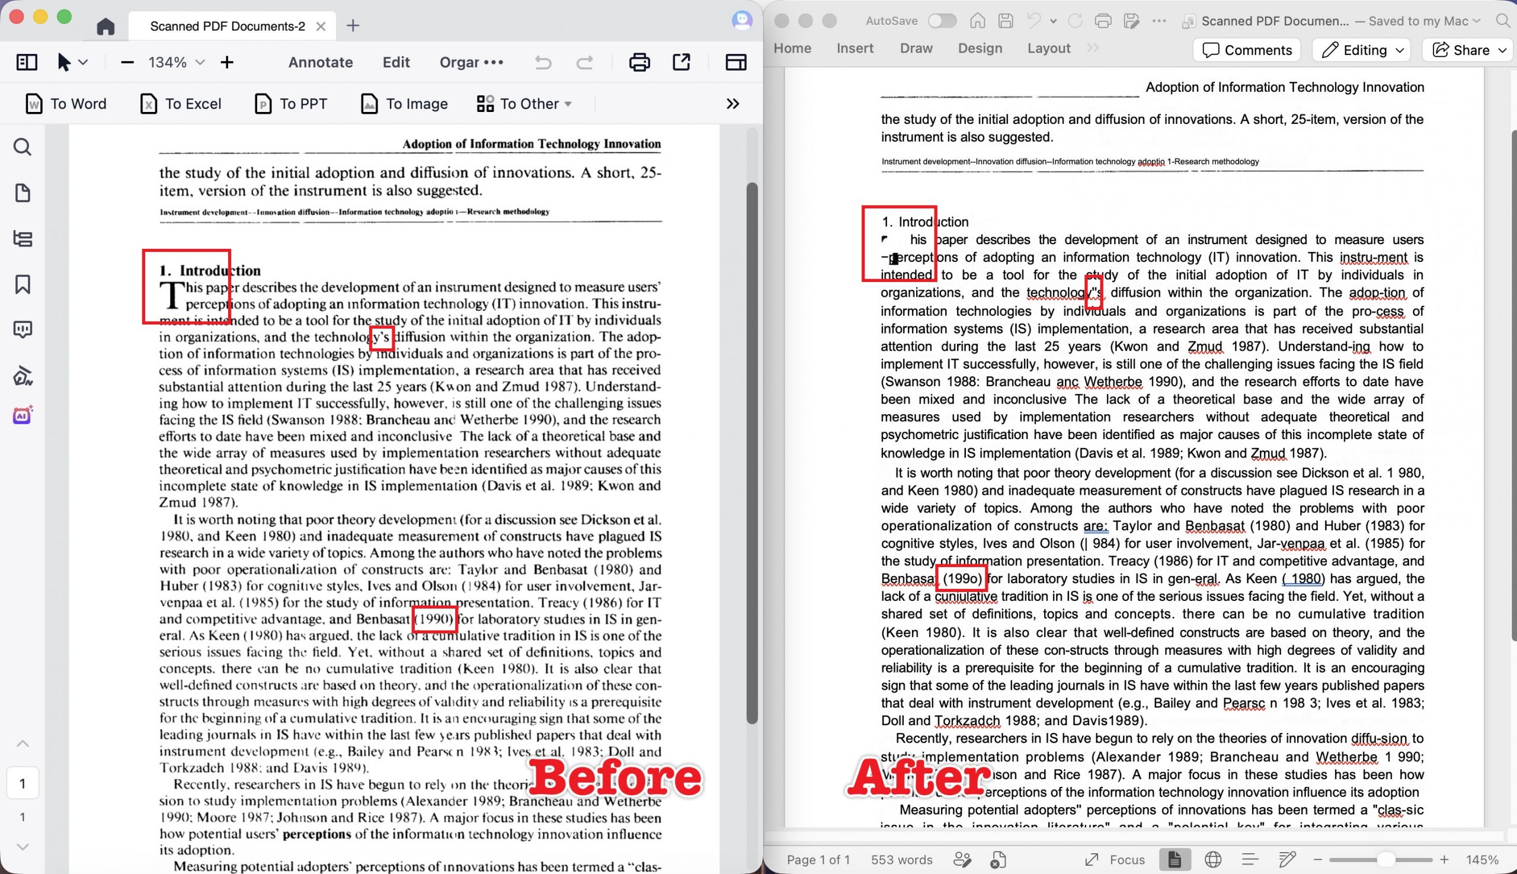
Task: Open undo history dropdown in Word
Action: point(1053,21)
